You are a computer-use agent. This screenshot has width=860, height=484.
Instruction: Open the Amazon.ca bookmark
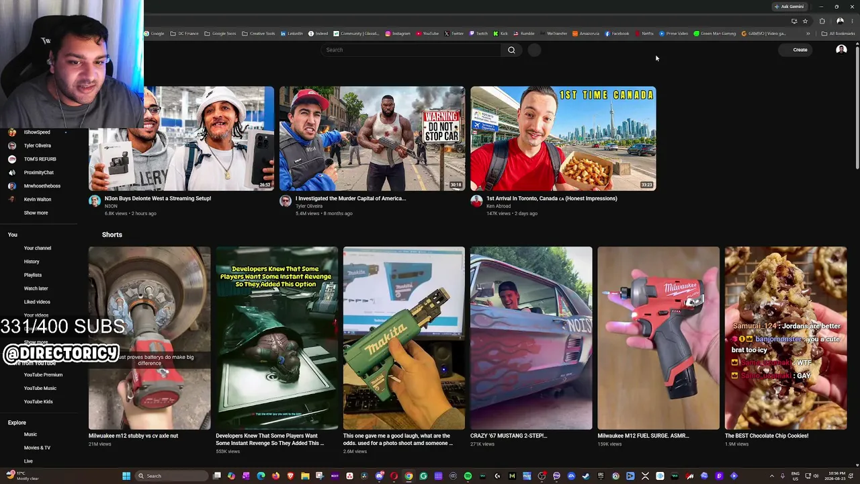(586, 34)
